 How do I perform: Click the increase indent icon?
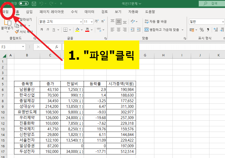click(x=139, y=30)
